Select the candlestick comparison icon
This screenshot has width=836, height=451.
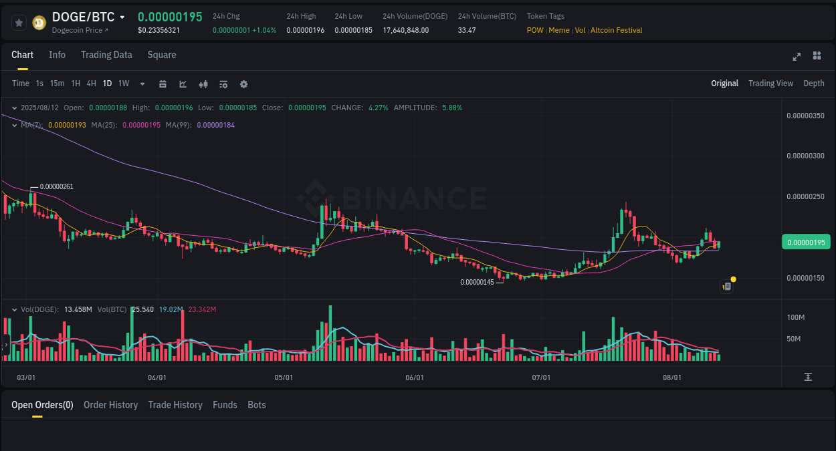(x=203, y=84)
